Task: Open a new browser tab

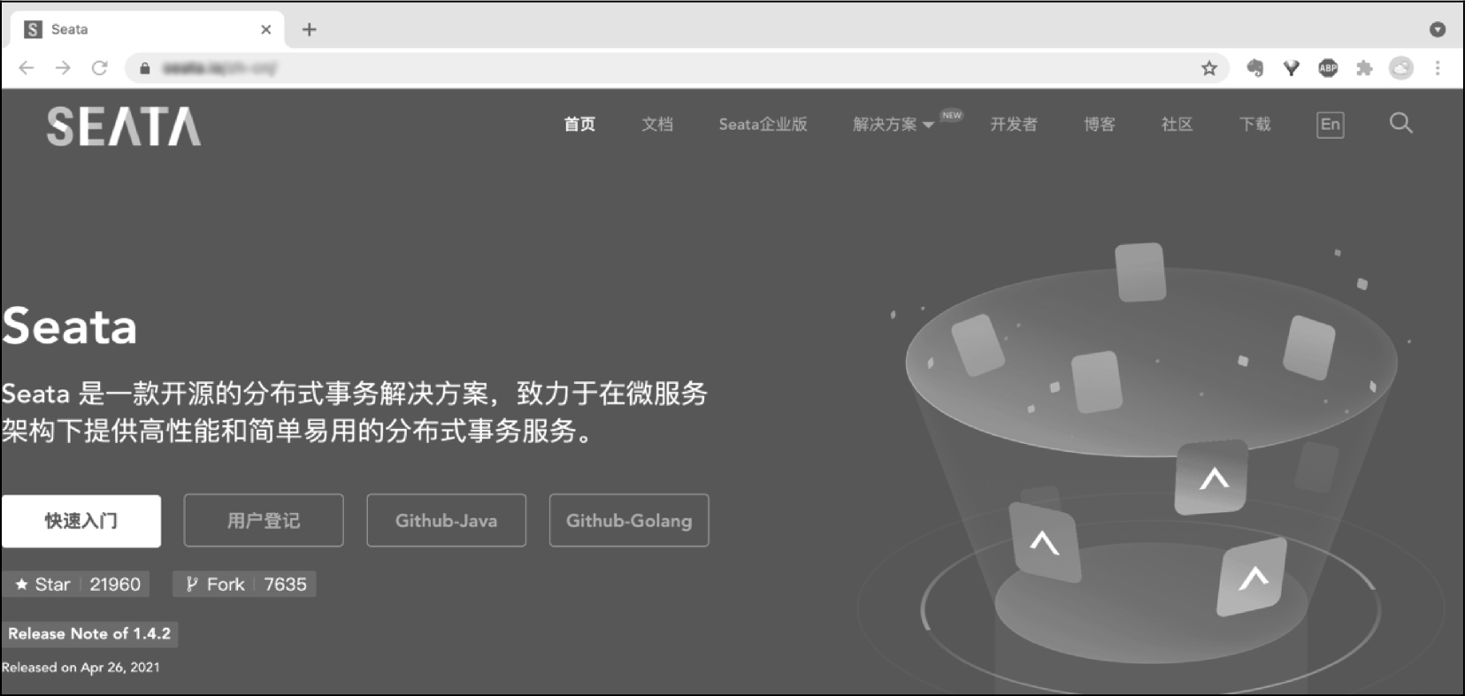Action: click(x=309, y=29)
